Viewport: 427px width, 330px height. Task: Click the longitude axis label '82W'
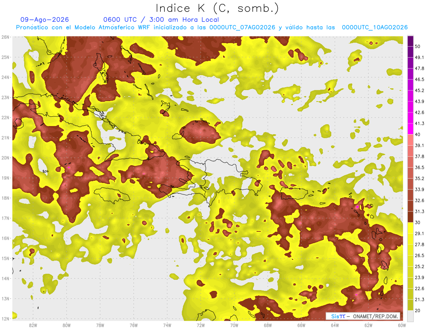click(x=33, y=326)
